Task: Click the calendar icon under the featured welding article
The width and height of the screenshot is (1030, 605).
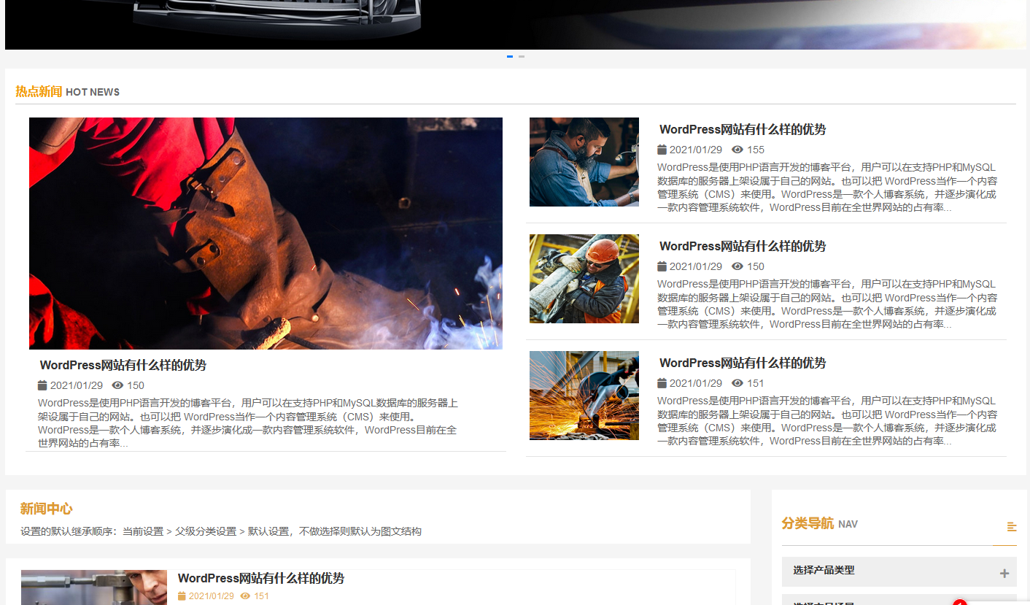Action: tap(42, 385)
